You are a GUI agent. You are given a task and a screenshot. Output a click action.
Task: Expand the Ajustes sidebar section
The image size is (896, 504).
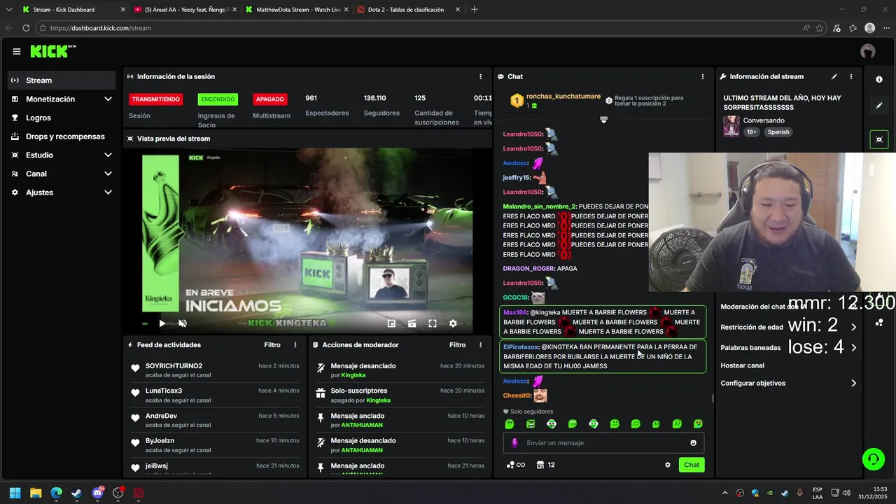pyautogui.click(x=108, y=192)
